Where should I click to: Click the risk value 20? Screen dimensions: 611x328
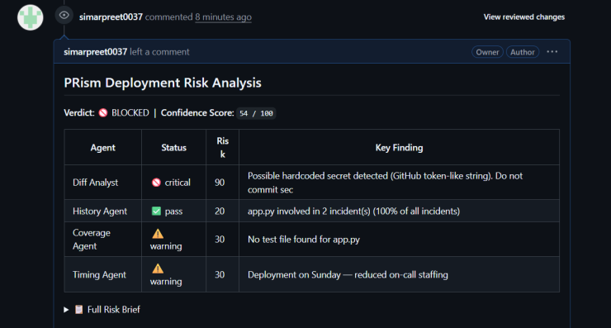220,211
